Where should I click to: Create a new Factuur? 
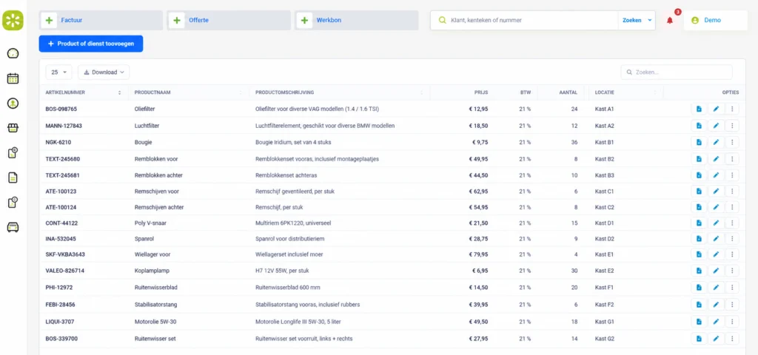click(x=101, y=20)
